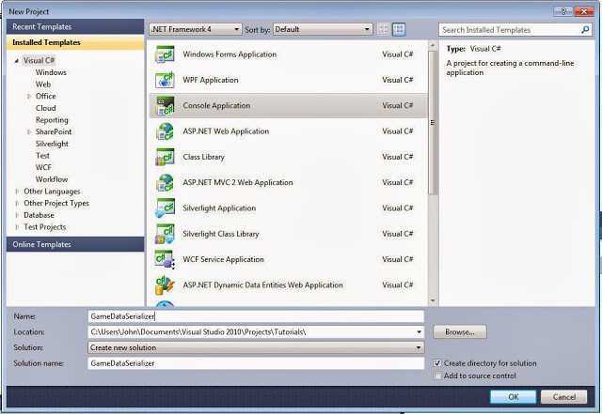This screenshot has height=414, width=602.
Task: Expand the Other Languages node
Action: [17, 192]
